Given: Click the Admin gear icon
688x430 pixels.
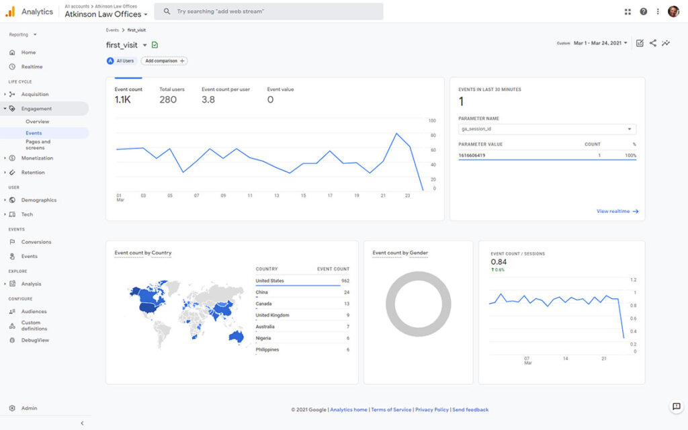Looking at the screenshot, I should coord(12,408).
